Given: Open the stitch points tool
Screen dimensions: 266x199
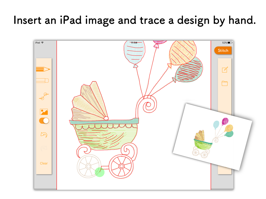Looking at the screenshot, I should pos(43,96).
